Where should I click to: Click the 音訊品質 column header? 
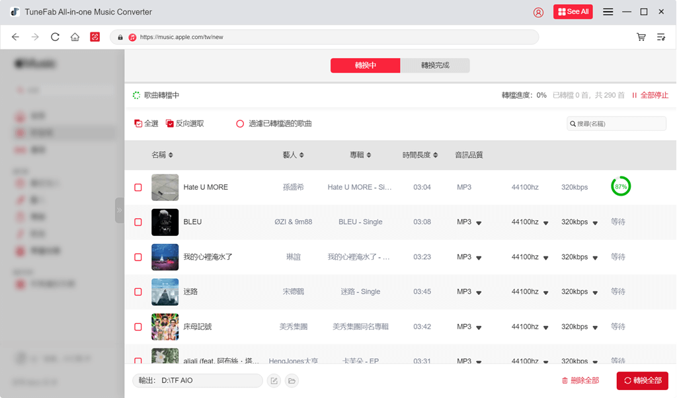(x=469, y=155)
